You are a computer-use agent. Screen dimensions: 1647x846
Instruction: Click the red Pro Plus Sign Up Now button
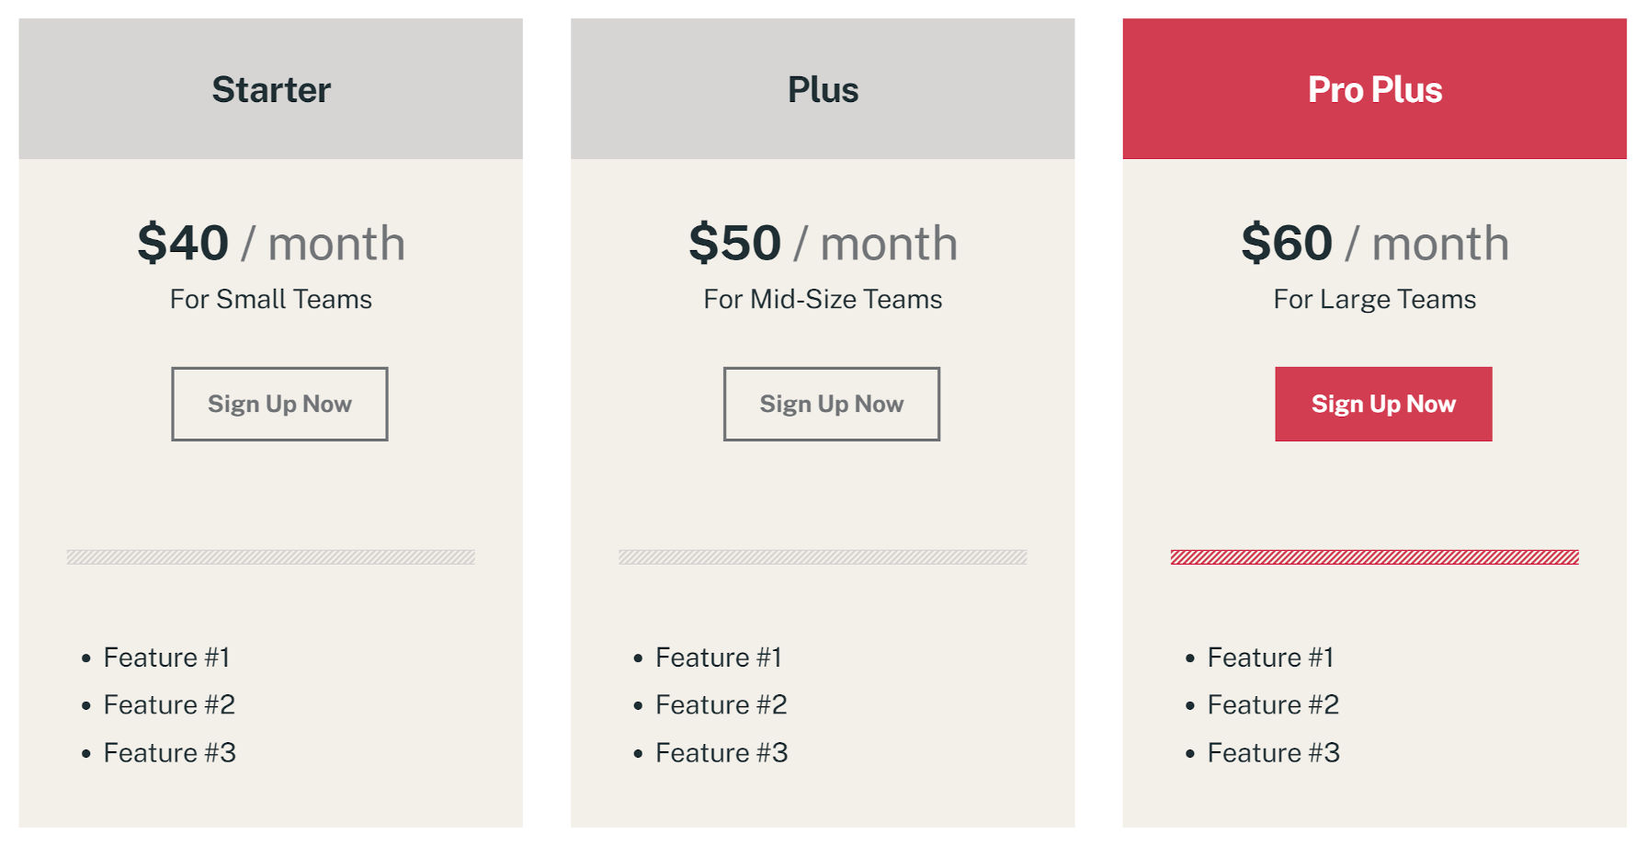[x=1383, y=404]
